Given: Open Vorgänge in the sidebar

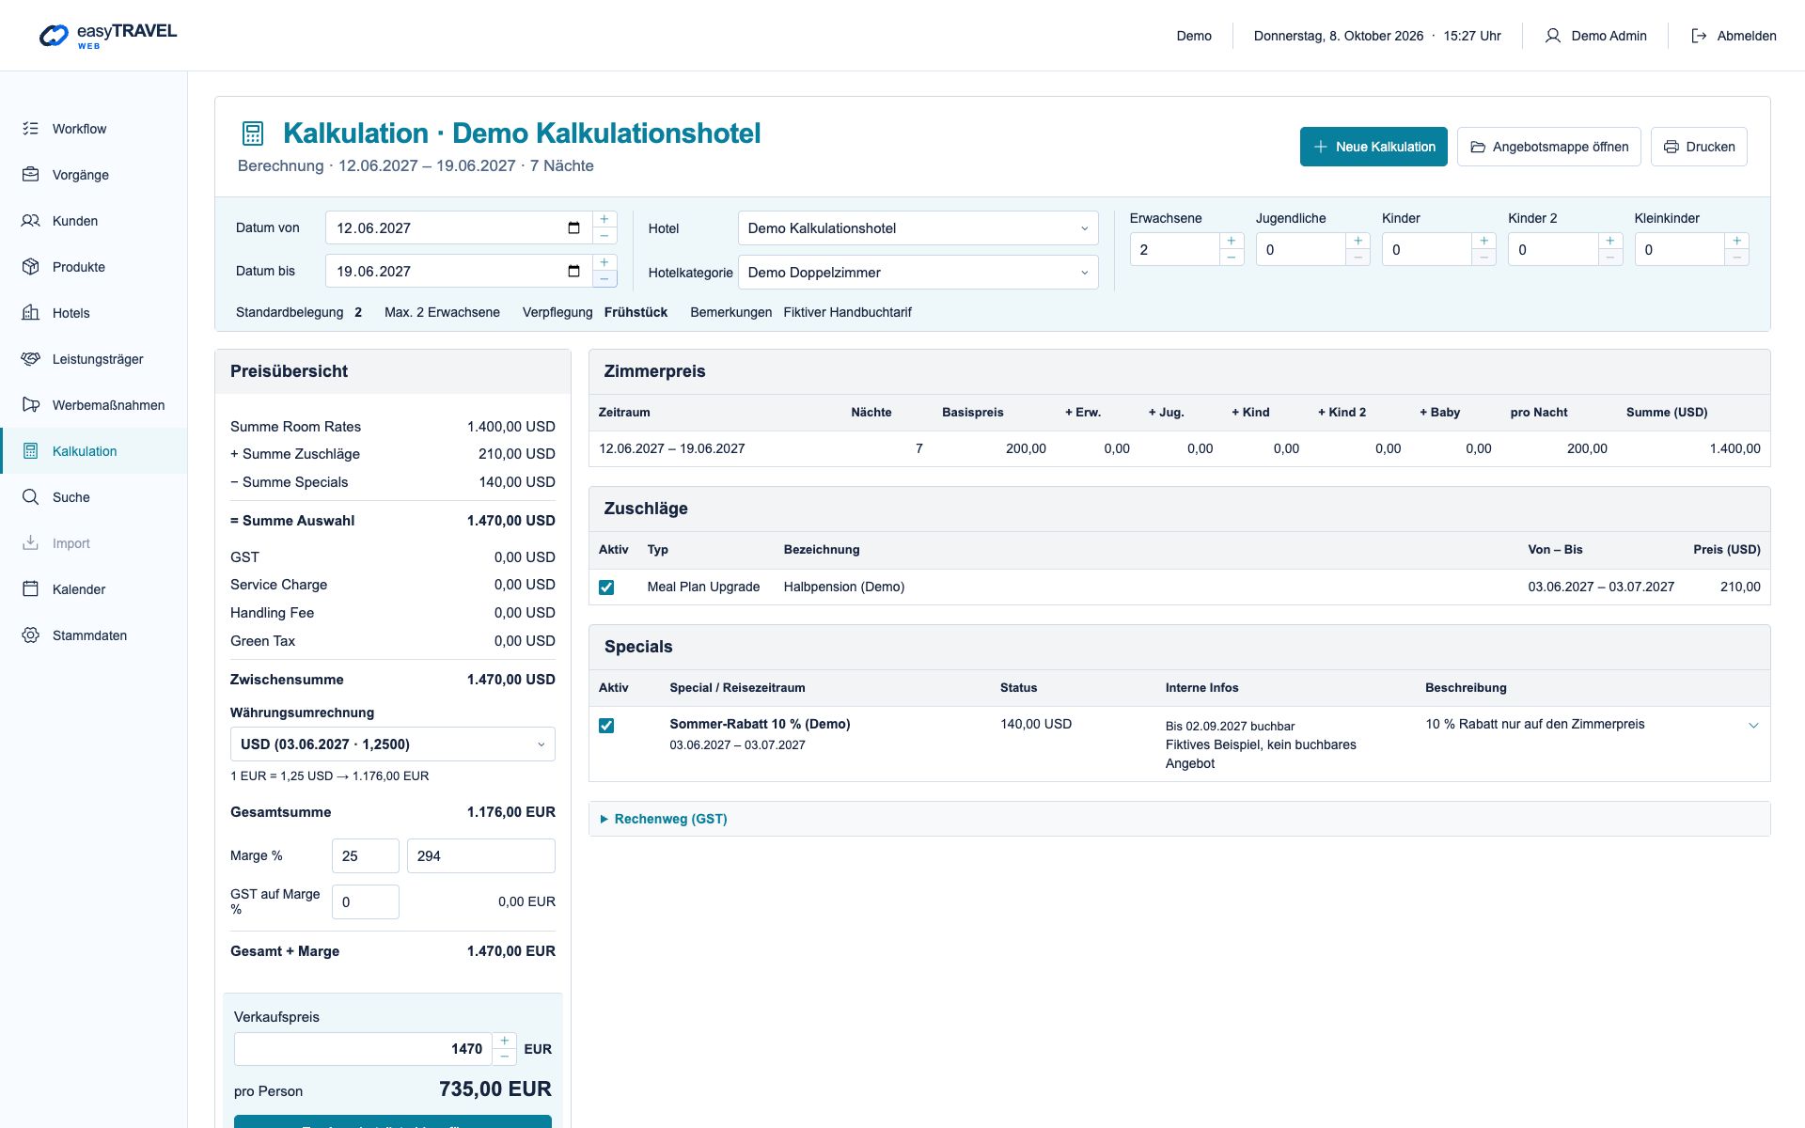Looking at the screenshot, I should pos(94,175).
